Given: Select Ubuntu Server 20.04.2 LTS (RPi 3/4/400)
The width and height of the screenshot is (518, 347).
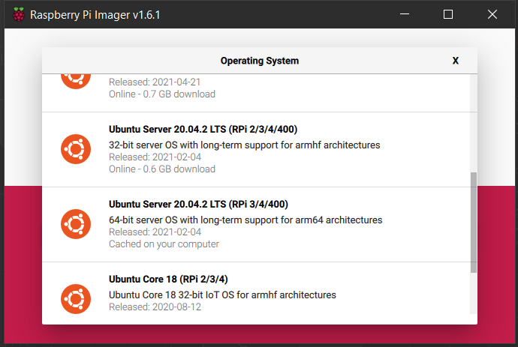Looking at the screenshot, I should click(x=198, y=204).
